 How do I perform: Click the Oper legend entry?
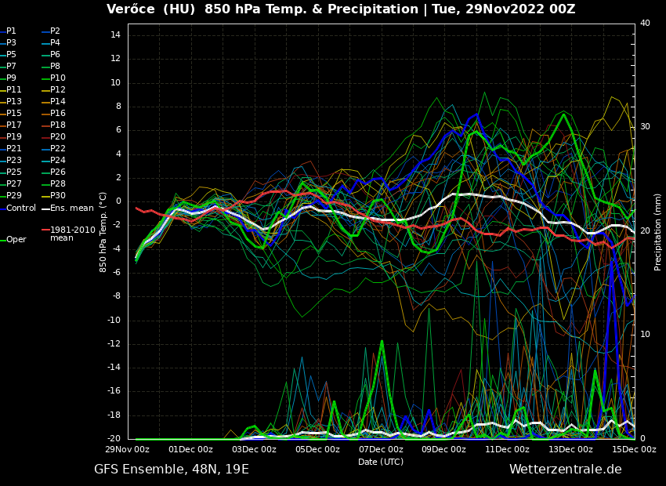(16, 240)
